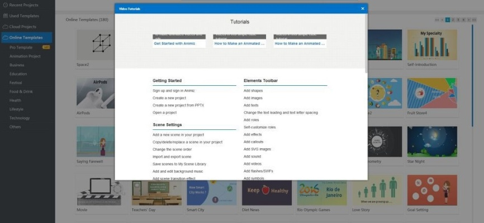
Task: Open 'Add texts' tutorial link
Action: tap(251, 105)
